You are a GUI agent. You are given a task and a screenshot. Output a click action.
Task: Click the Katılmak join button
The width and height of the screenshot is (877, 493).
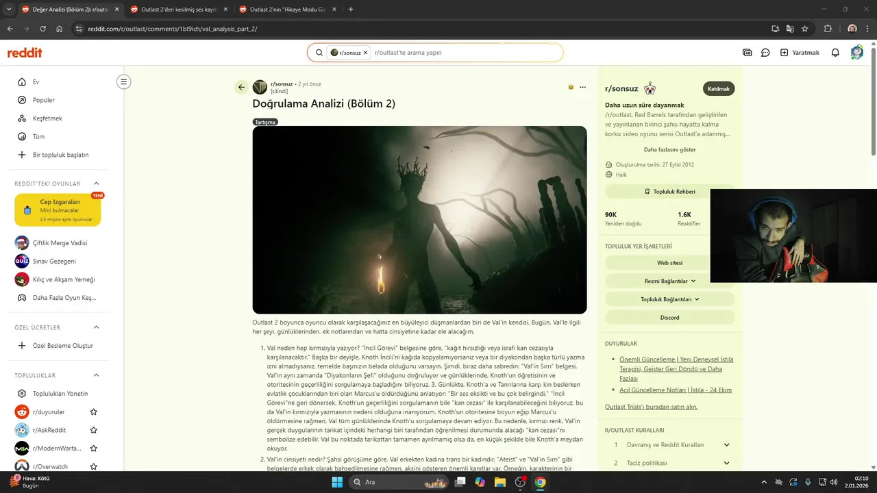pos(719,88)
